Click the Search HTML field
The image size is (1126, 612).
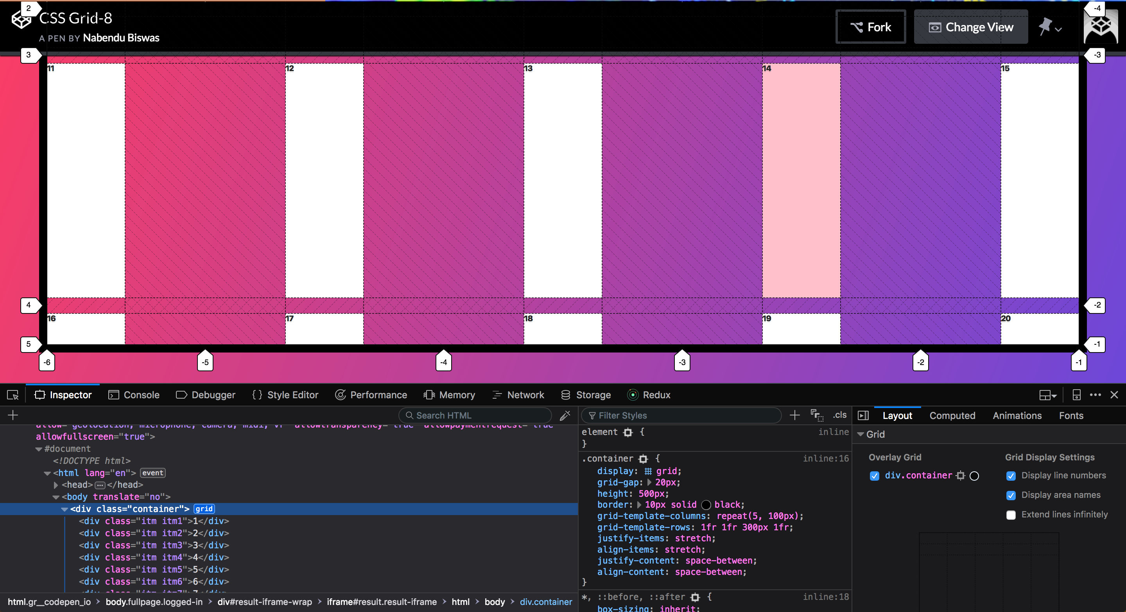coord(475,415)
